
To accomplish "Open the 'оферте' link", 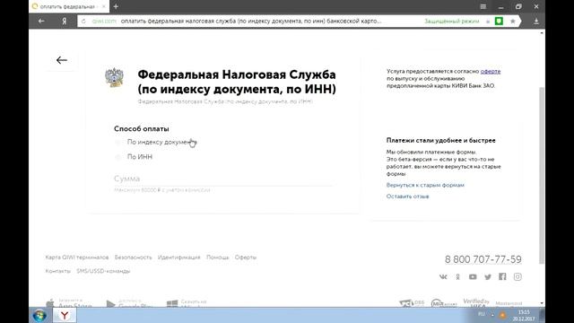I will pos(491,72).
